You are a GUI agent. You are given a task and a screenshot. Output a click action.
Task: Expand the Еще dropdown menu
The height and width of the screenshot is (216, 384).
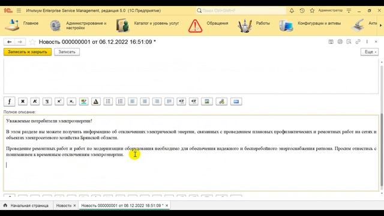[370, 52]
